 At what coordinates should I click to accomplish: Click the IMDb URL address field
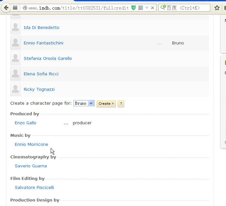pos(79,8)
